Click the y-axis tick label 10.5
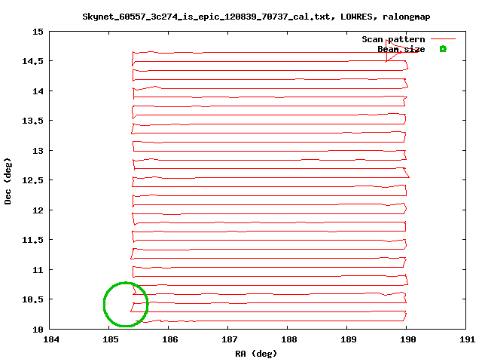Image resolution: width=482 pixels, height=362 pixels. [33, 299]
